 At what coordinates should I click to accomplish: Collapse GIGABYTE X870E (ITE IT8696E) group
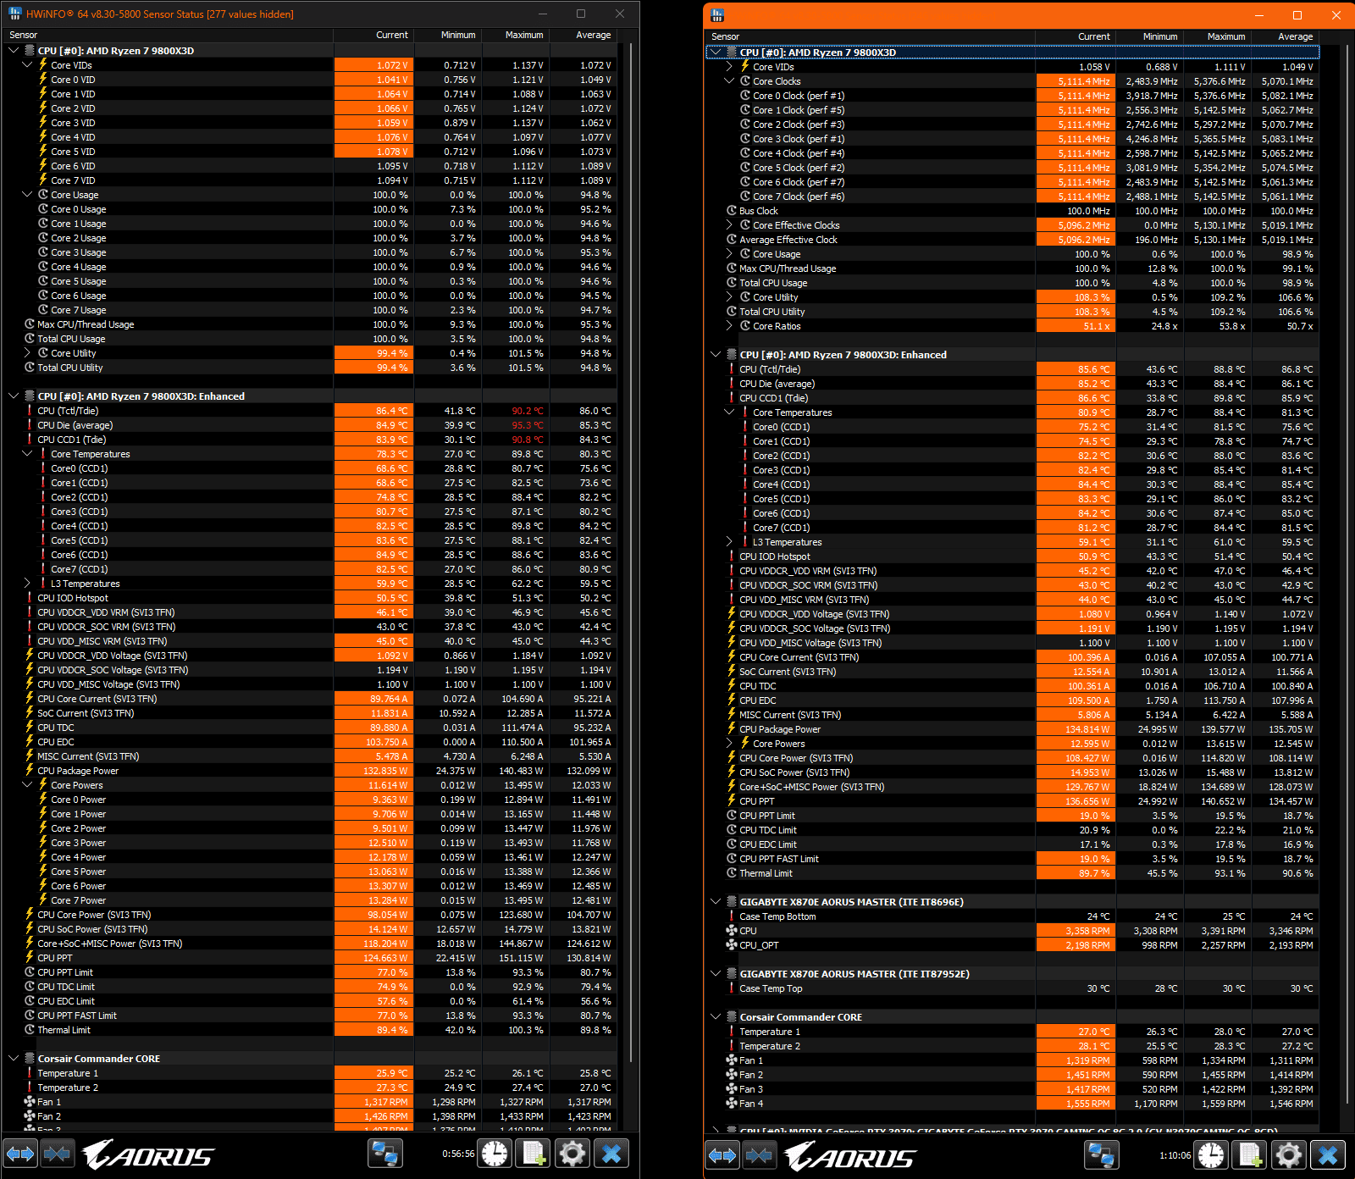[716, 902]
